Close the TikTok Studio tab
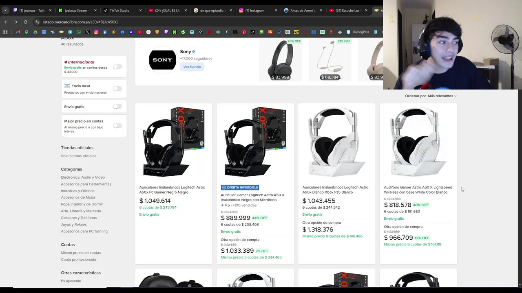522x293 pixels. click(140, 10)
